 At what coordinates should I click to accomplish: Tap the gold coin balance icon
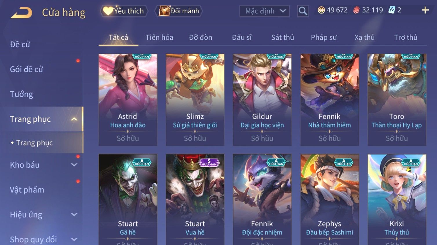point(321,10)
